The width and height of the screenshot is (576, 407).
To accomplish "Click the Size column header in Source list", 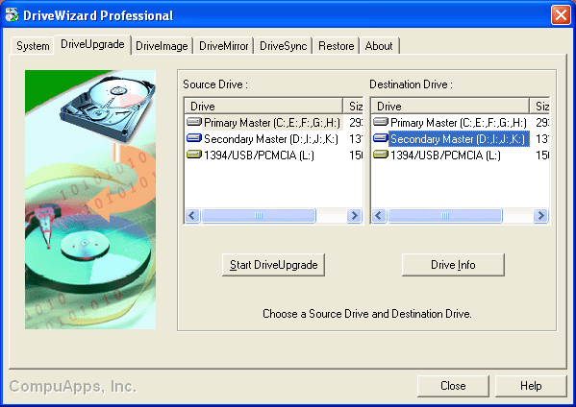I will 353,106.
